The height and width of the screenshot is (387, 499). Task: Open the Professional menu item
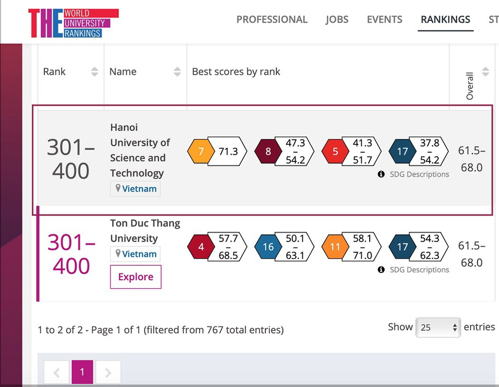(x=272, y=19)
